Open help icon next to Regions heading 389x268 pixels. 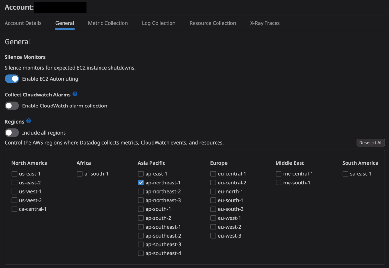point(29,121)
